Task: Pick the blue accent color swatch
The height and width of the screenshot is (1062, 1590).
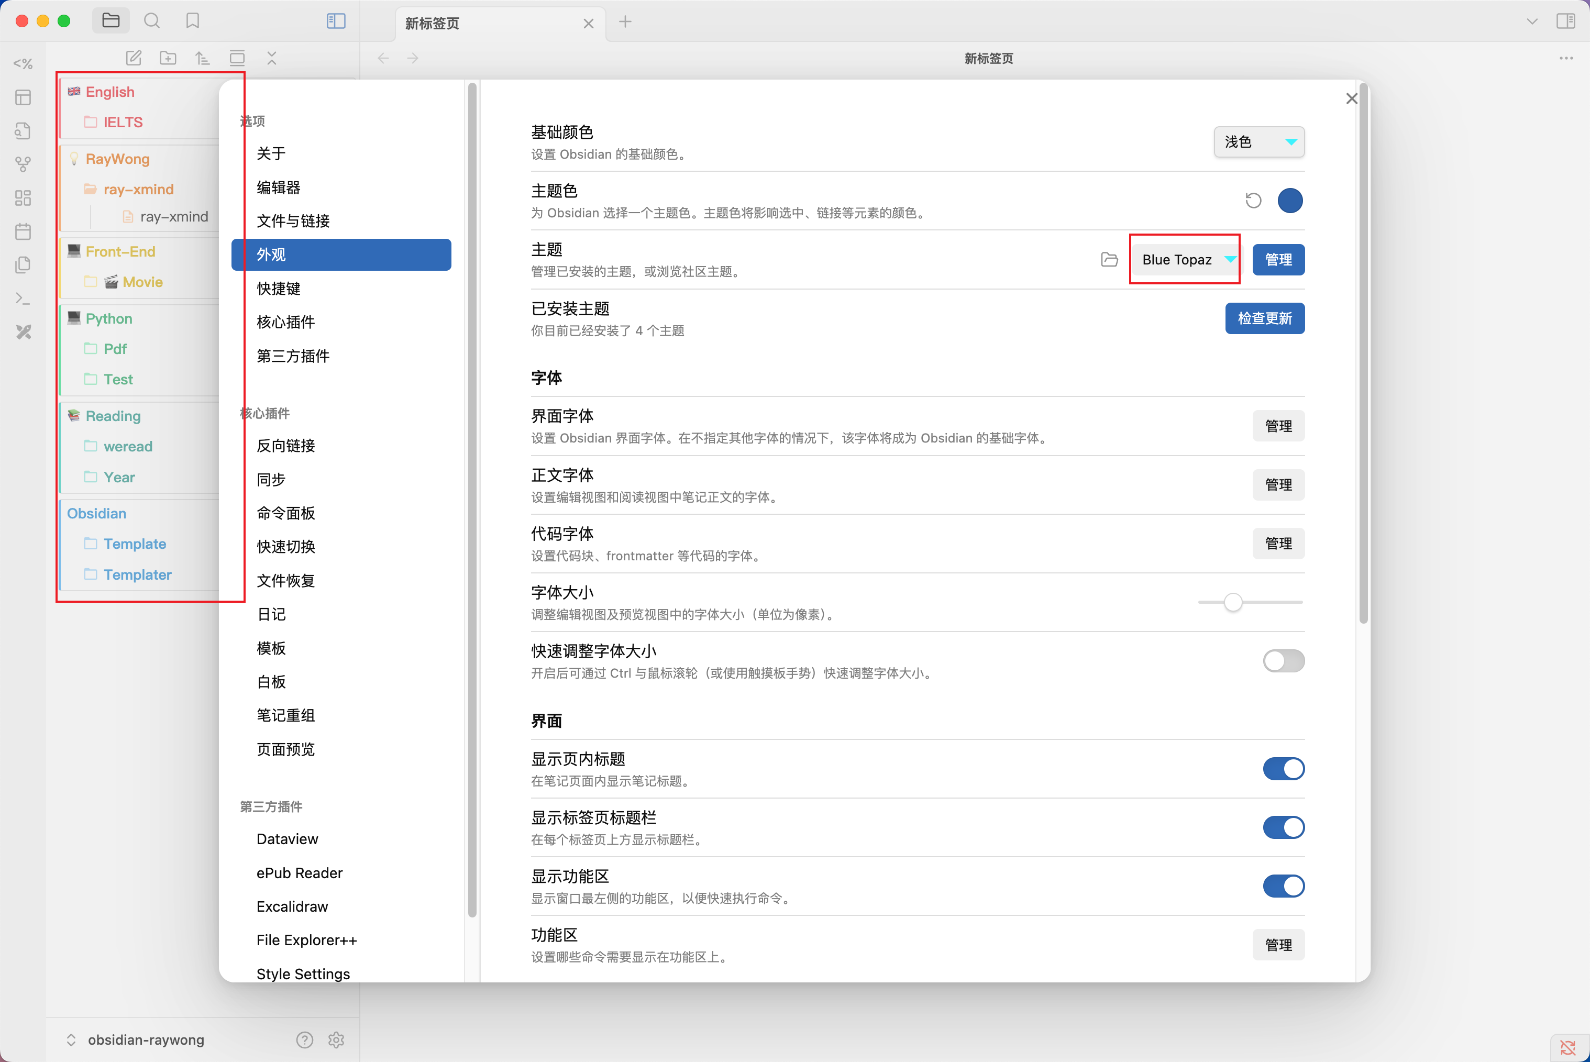Action: 1290,201
